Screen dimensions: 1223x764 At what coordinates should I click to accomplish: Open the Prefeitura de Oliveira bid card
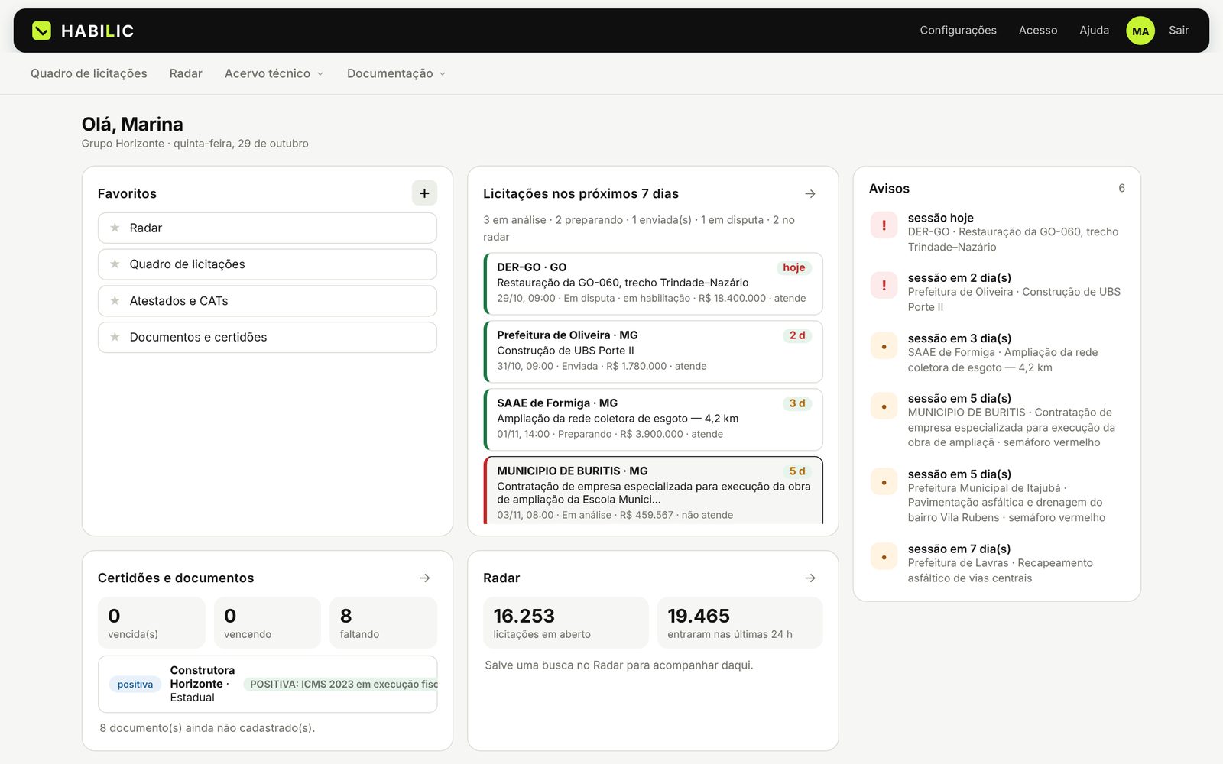pyautogui.click(x=653, y=351)
